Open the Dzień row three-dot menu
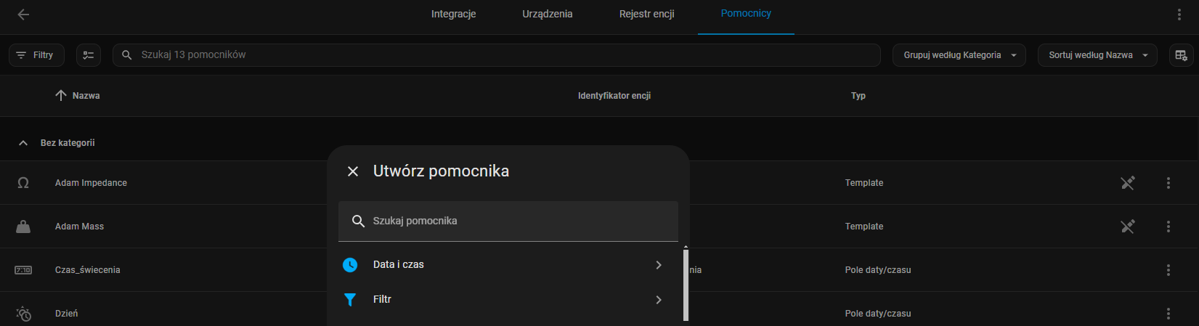The height and width of the screenshot is (326, 1199). tap(1168, 314)
